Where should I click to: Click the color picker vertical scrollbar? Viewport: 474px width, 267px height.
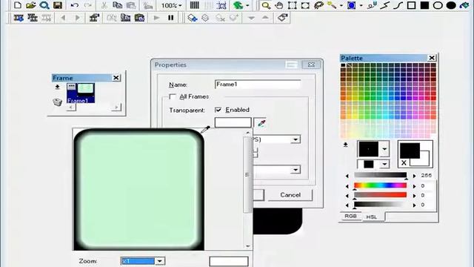click(x=247, y=189)
